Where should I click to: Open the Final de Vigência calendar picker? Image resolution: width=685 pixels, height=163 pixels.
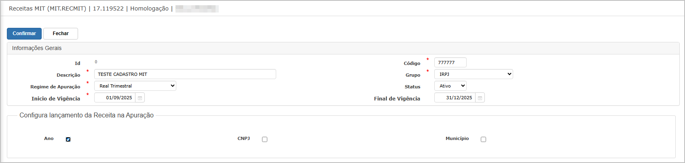pos(480,98)
